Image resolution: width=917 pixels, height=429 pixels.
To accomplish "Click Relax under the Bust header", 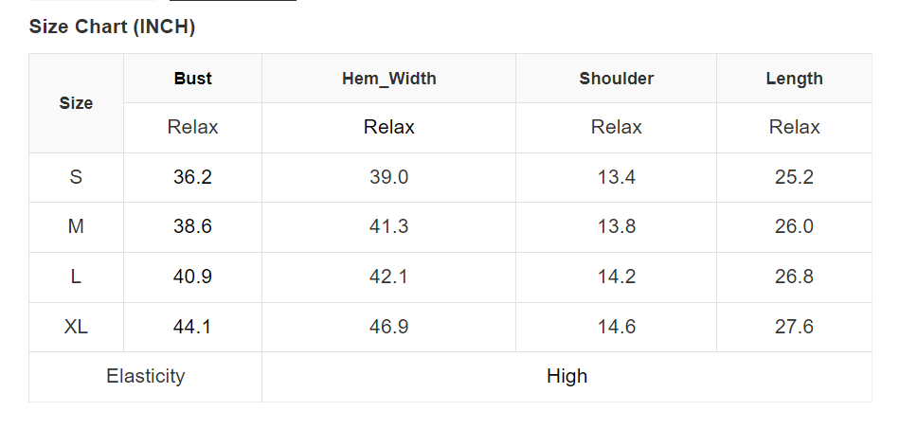I will (x=192, y=127).
